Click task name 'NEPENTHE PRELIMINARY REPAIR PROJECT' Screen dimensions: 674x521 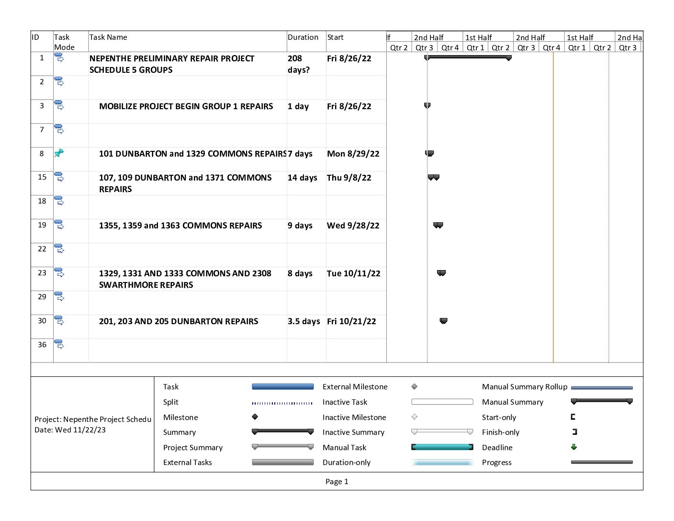[x=172, y=58]
